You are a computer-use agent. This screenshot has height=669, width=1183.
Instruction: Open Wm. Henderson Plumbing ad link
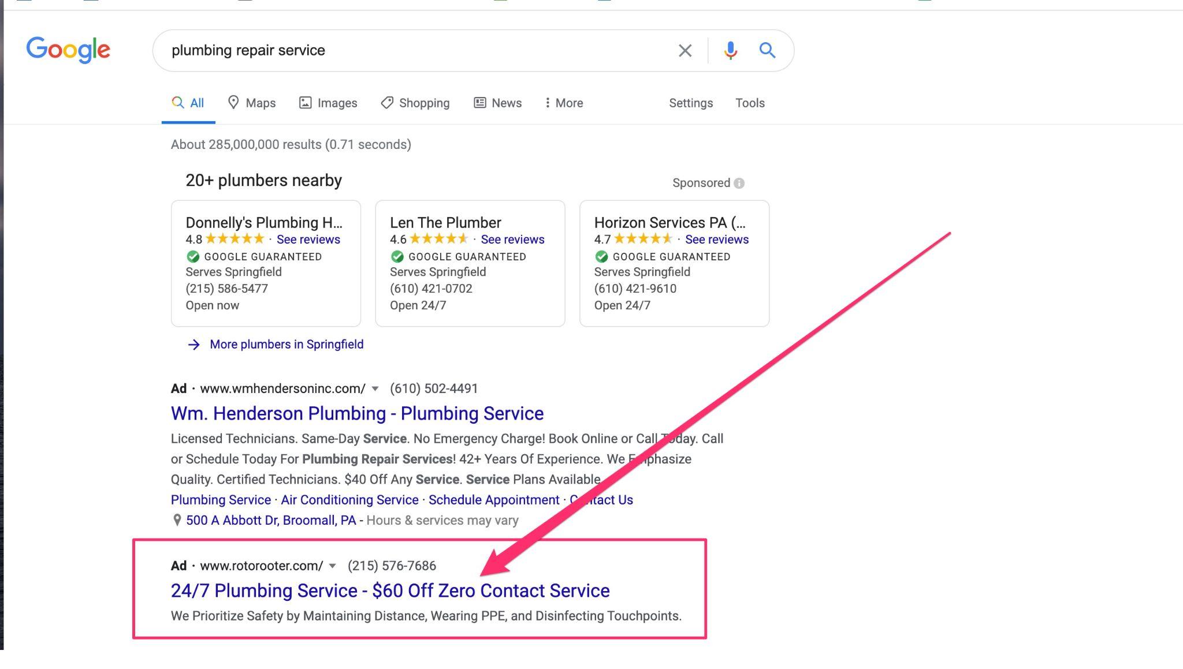coord(357,413)
